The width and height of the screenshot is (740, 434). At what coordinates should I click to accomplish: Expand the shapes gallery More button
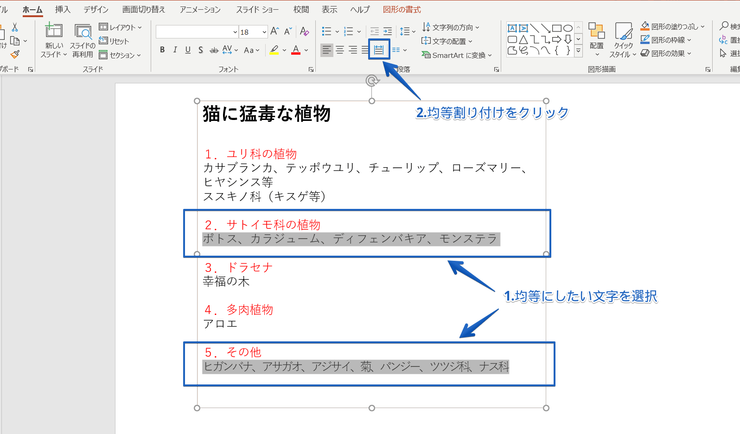pyautogui.click(x=578, y=51)
